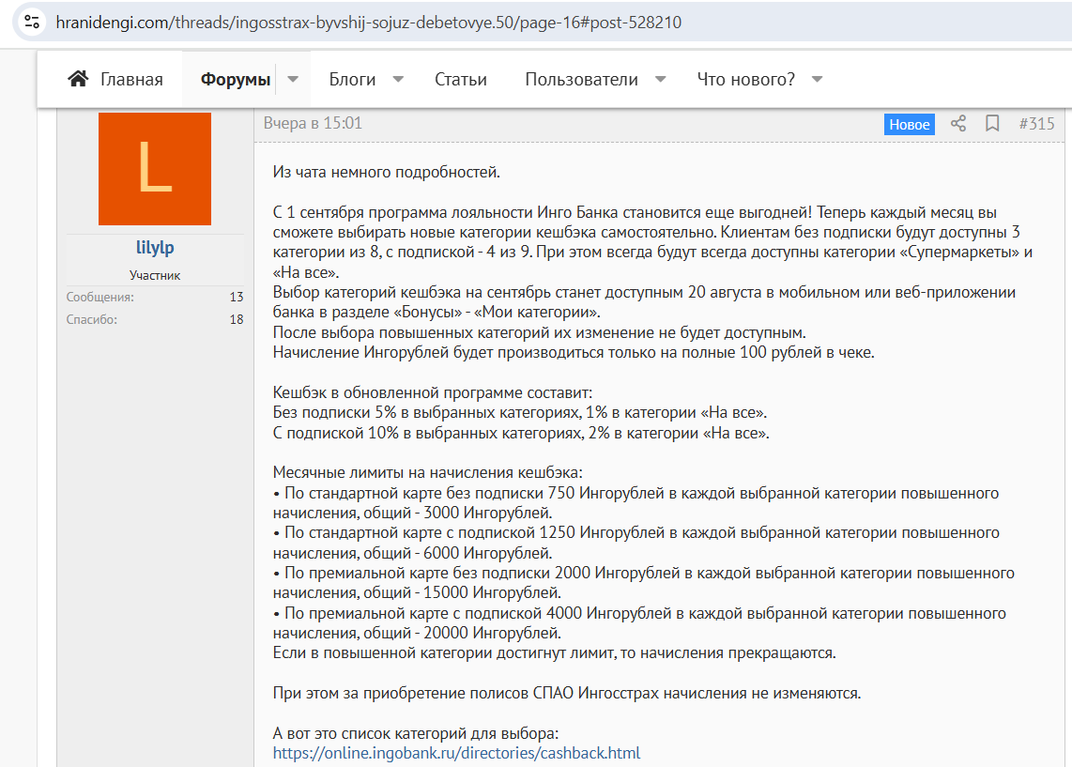Open lilylp's orange L avatar

pos(155,169)
